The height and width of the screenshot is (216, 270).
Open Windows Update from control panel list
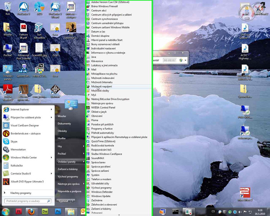tap(101, 196)
